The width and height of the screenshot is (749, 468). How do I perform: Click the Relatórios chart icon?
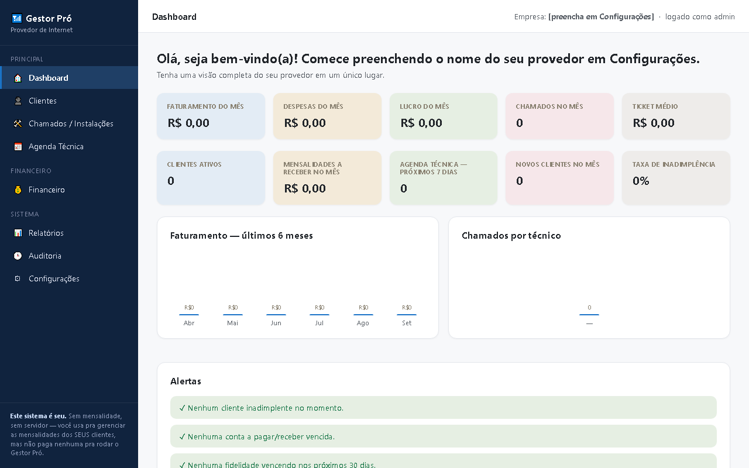pos(18,233)
